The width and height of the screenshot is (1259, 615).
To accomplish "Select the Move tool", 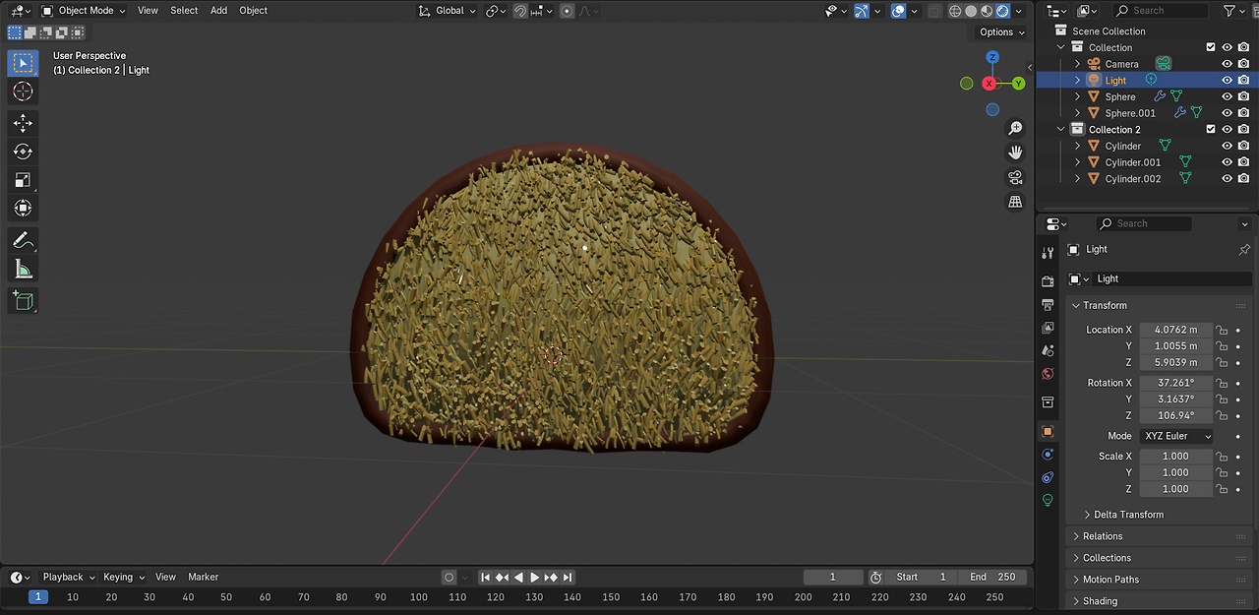I will pos(23,123).
